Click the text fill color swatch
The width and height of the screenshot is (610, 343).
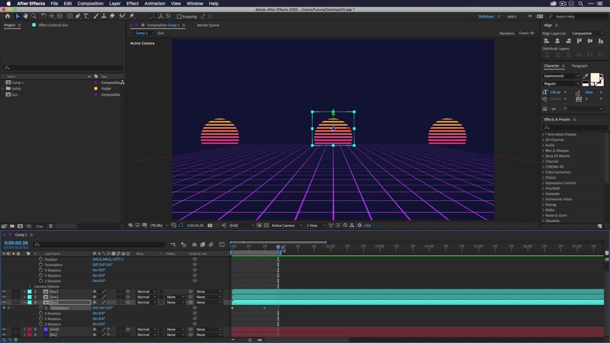pos(594,78)
